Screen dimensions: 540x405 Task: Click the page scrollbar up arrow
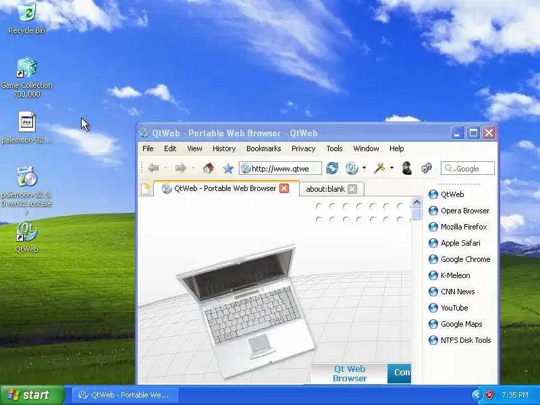click(x=416, y=202)
